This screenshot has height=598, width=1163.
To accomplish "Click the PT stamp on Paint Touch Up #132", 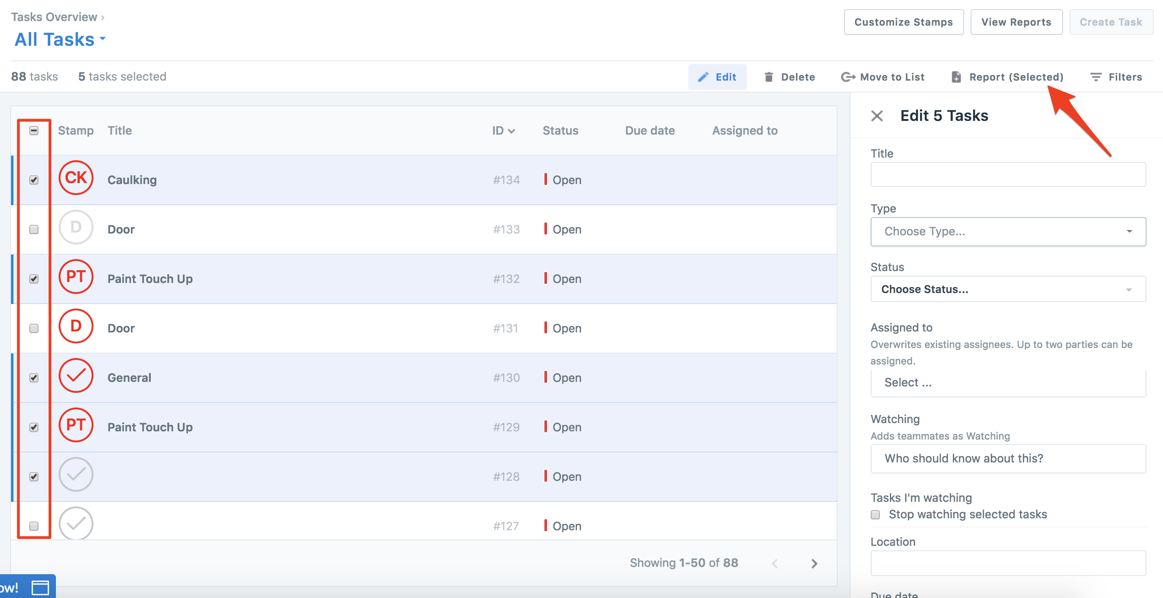I will [76, 277].
